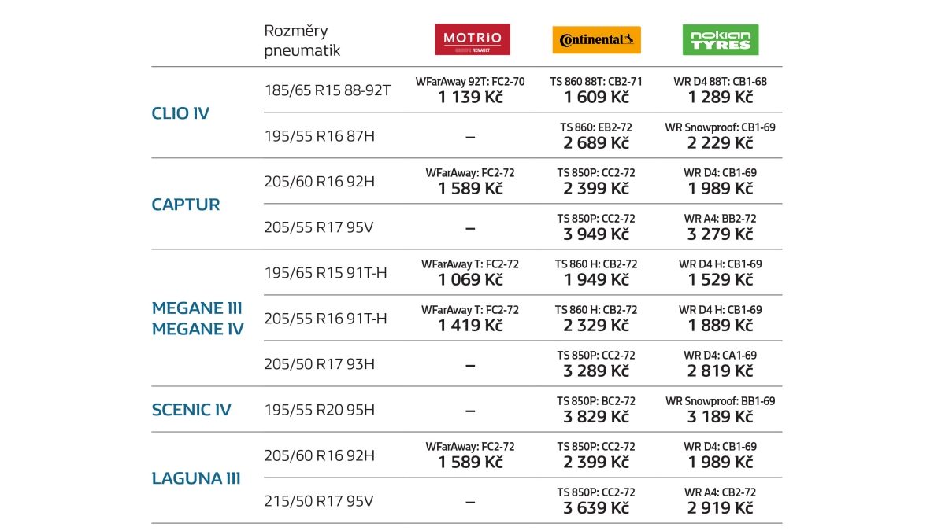This screenshot has height=531, width=945.
Task: Click tire size 215/50 R17 95V
Action: point(318,501)
